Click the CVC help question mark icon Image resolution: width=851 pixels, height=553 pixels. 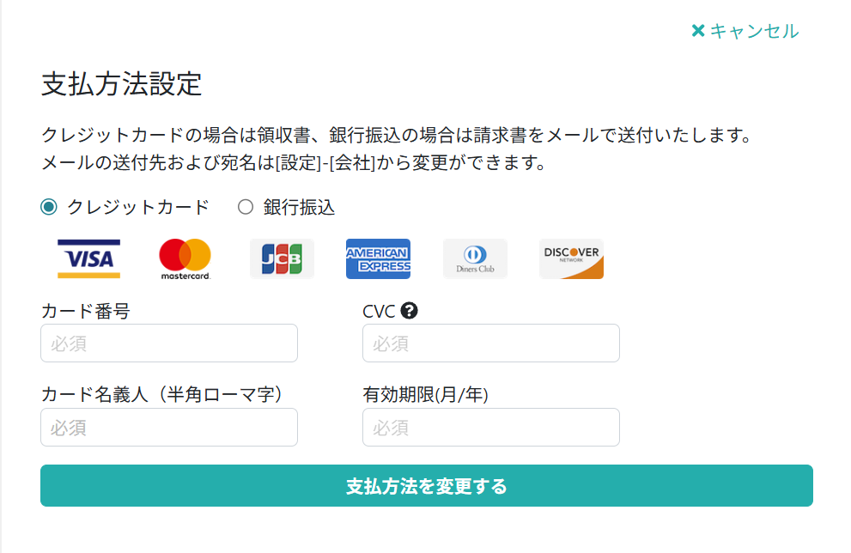click(410, 311)
